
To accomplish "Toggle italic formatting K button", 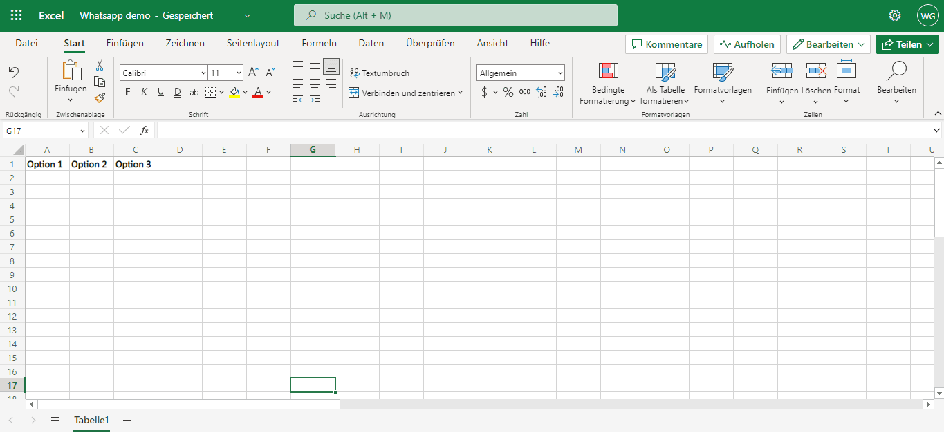I will [144, 92].
